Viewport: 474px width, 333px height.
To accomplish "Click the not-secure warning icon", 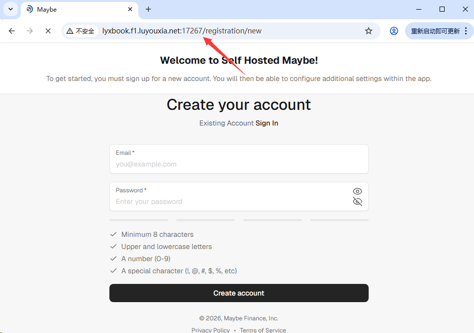I will point(70,31).
